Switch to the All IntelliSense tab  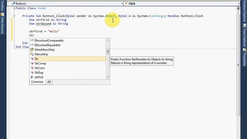49,82
